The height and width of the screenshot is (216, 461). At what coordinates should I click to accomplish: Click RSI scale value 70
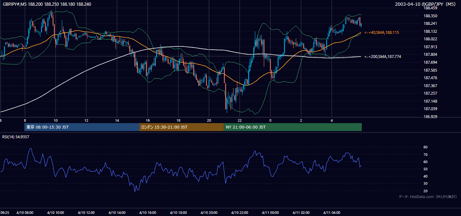tap(425, 154)
